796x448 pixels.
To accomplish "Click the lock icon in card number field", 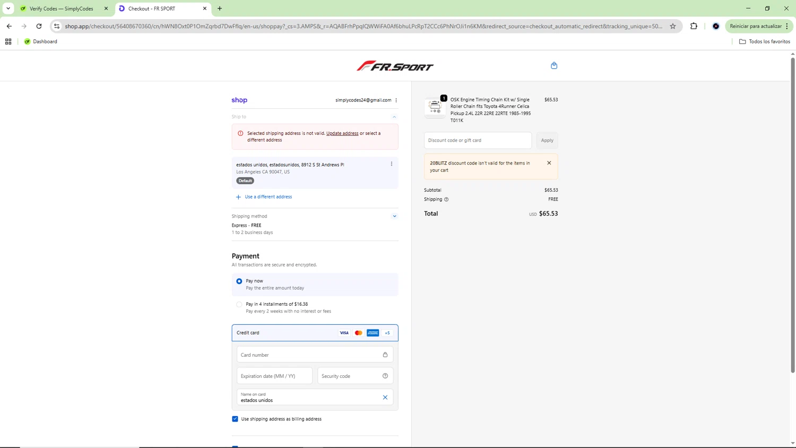I will point(385,355).
